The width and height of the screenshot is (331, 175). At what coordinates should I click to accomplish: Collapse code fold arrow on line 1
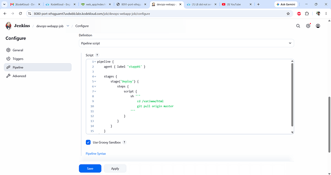(x=95, y=62)
